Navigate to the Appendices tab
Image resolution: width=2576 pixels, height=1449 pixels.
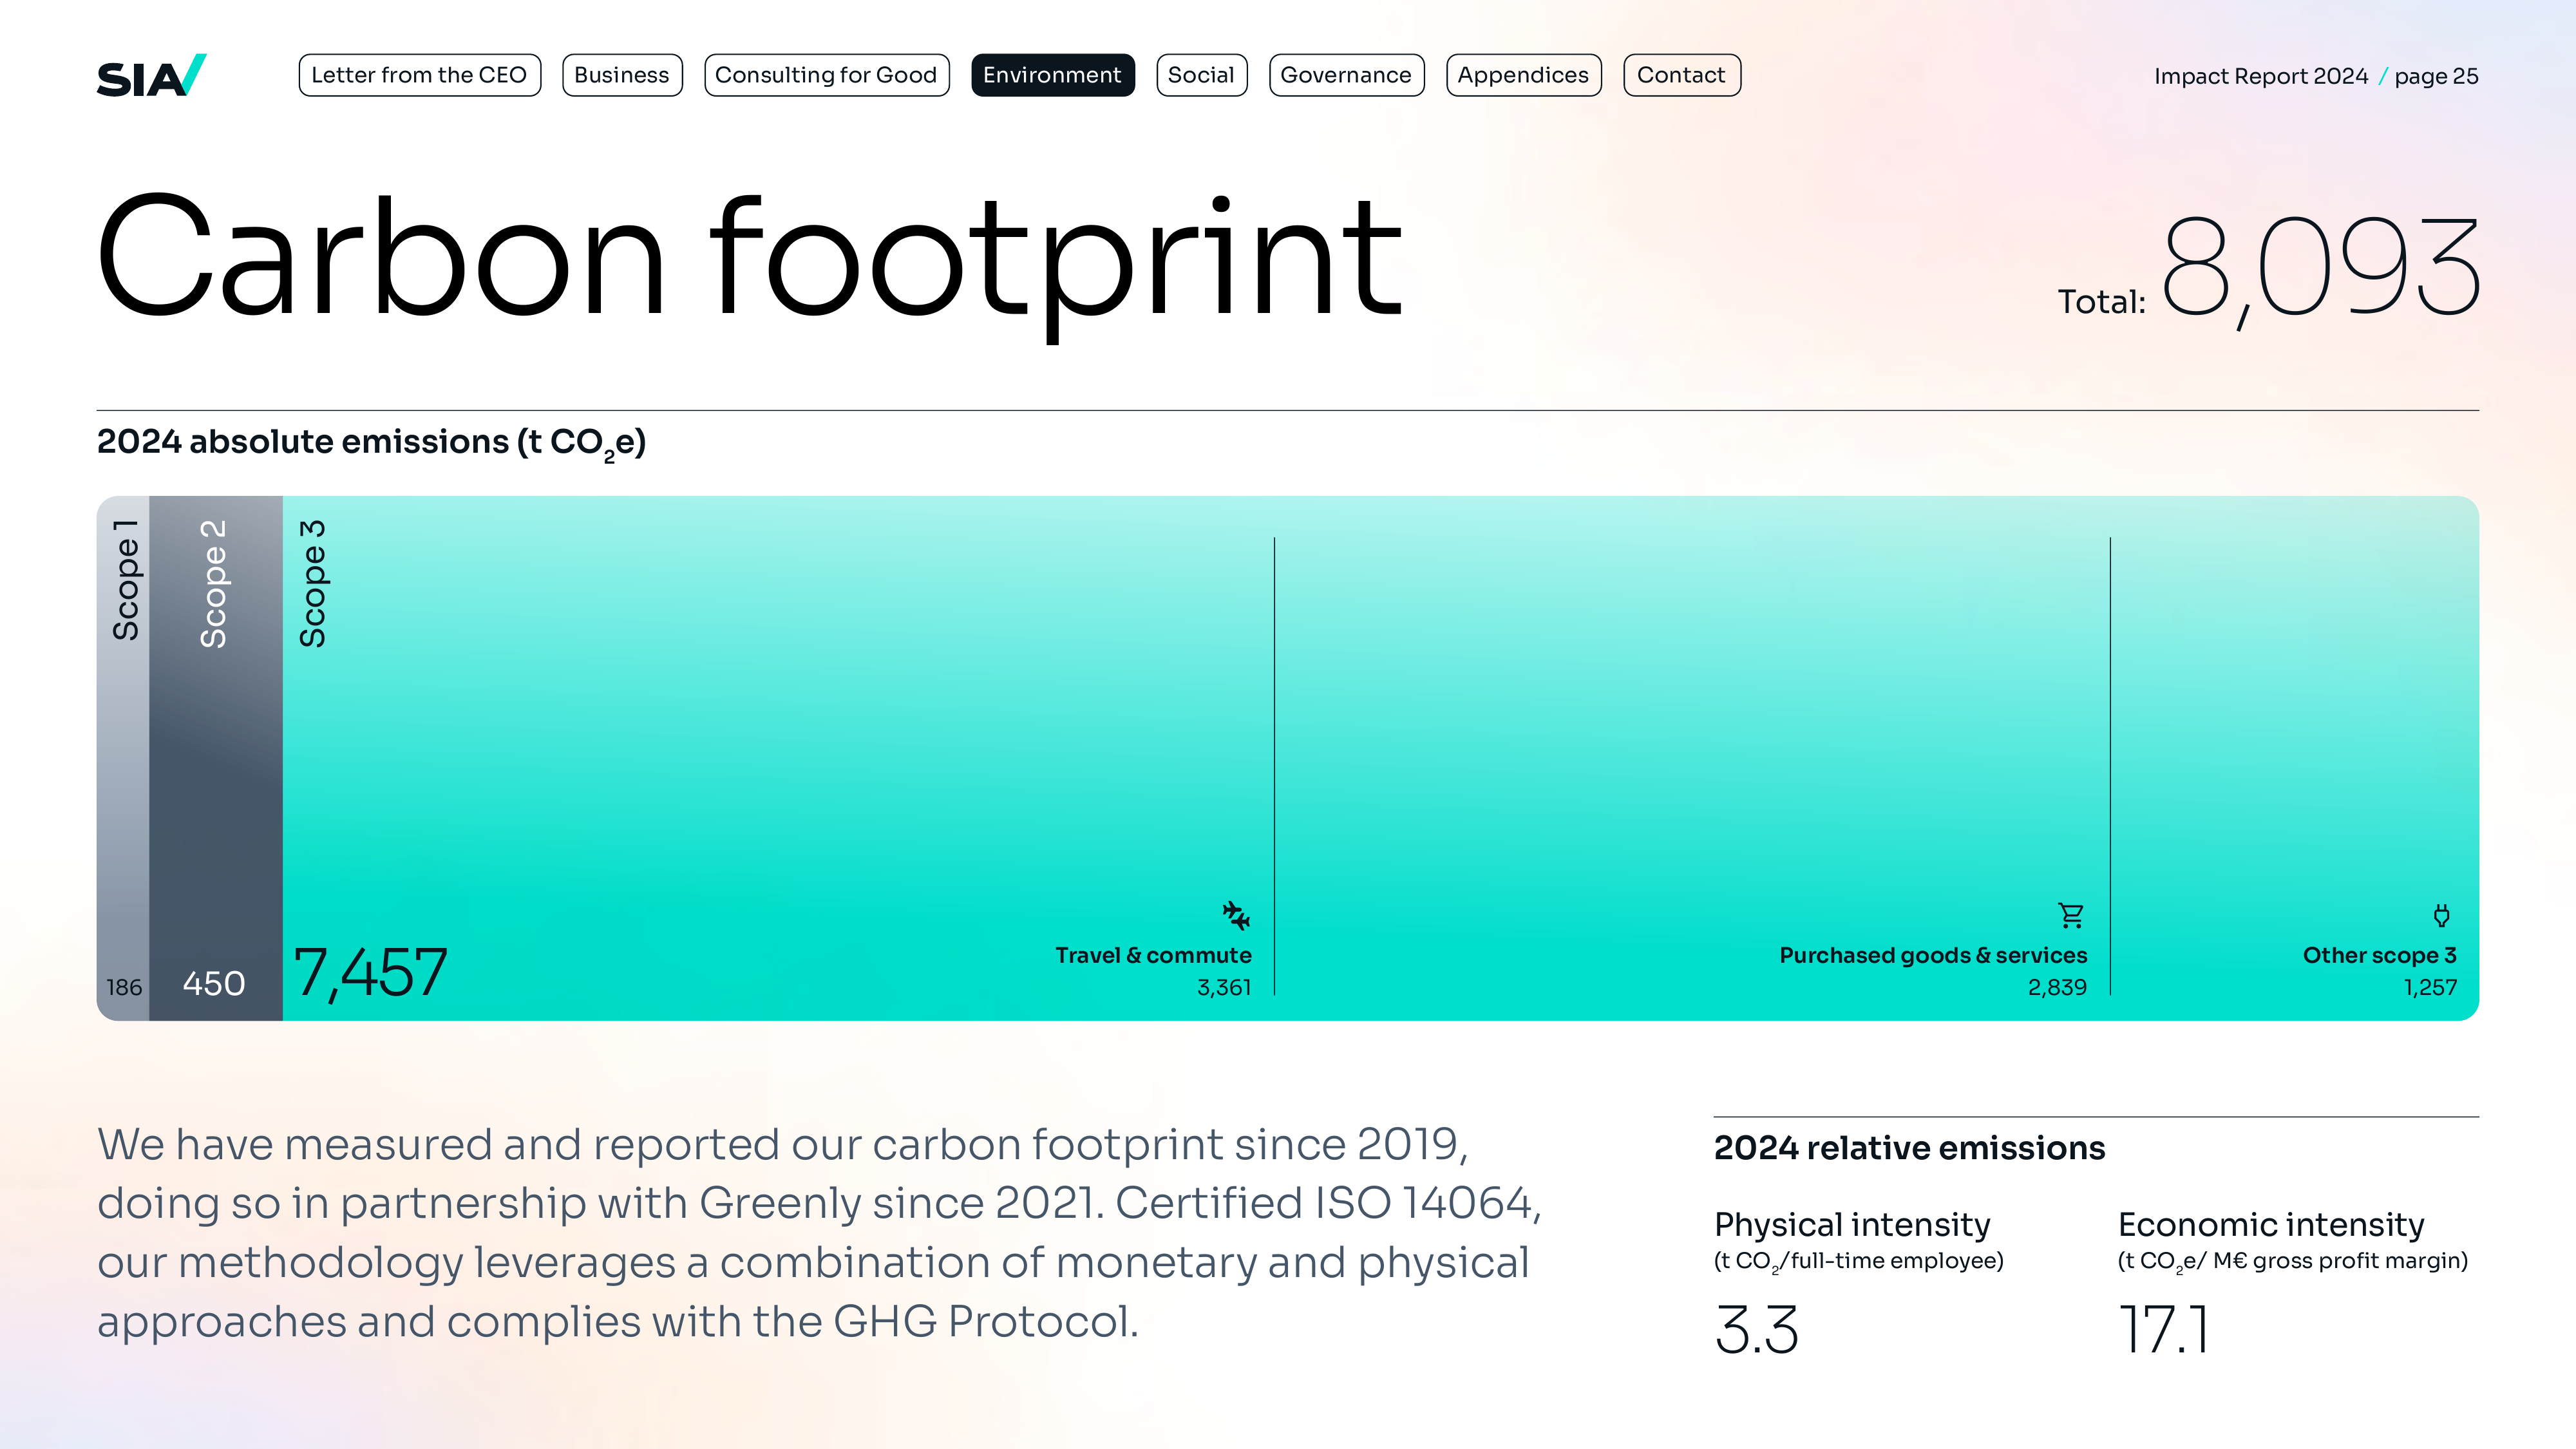[x=1523, y=75]
